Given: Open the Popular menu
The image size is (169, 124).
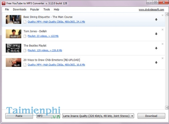Looking at the screenshot, I should [35, 10].
